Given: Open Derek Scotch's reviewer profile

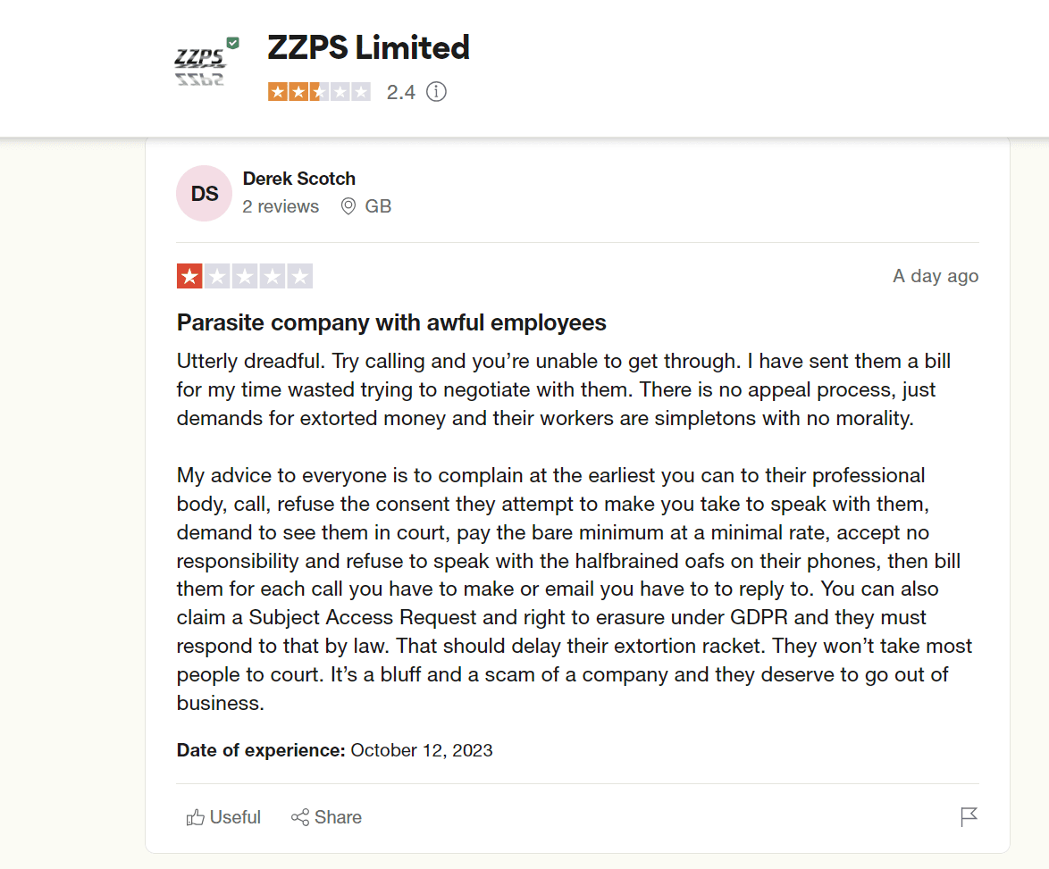Looking at the screenshot, I should [298, 179].
